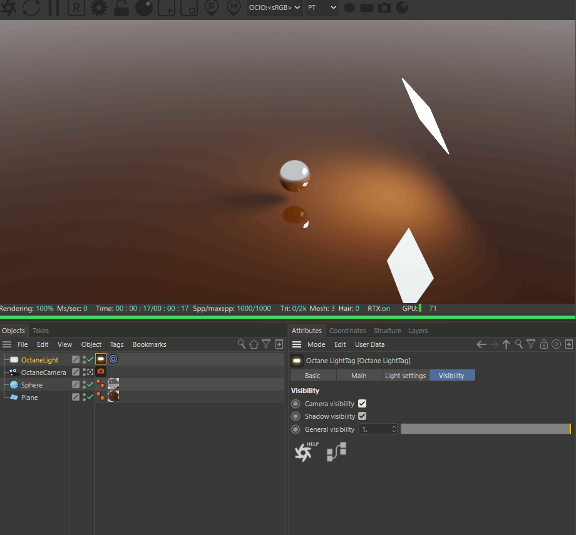
Task: Click the hexagon icon in the Live Viewer toolbar
Action: [x=349, y=7]
